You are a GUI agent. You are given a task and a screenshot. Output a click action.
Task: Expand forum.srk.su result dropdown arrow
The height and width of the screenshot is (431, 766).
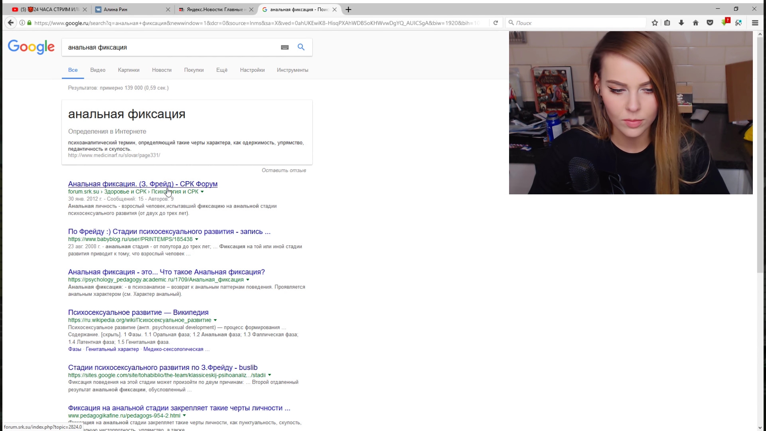pyautogui.click(x=202, y=192)
